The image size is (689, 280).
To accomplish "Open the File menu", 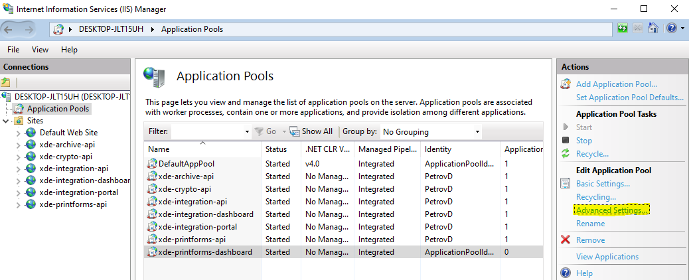I will 13,50.
